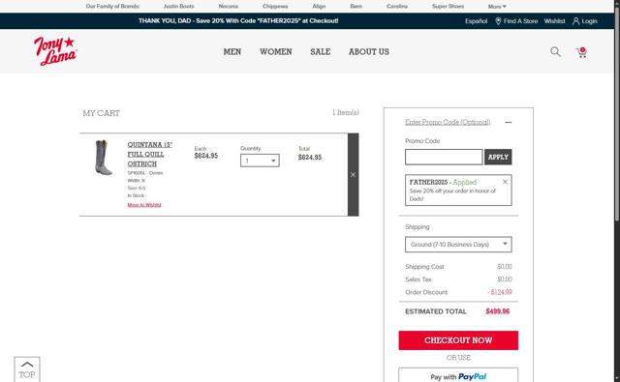The width and height of the screenshot is (620, 382).
Task: Go to Carolina brand
Action: [x=397, y=7]
